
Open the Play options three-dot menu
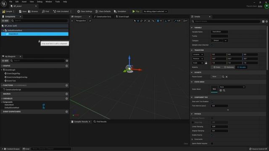tap(141, 11)
